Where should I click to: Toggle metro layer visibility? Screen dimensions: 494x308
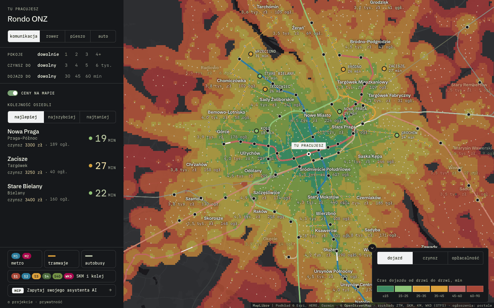25,259
